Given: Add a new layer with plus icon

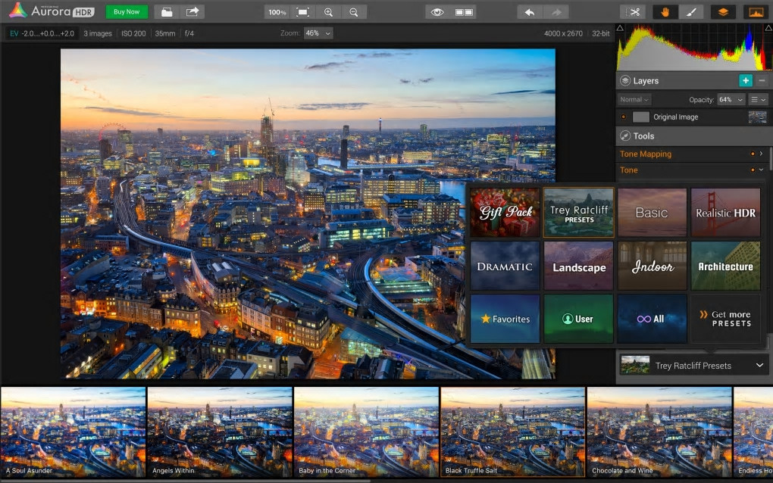Looking at the screenshot, I should point(746,81).
